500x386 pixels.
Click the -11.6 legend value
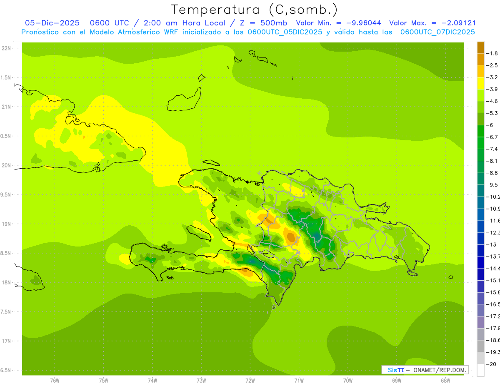[x=493, y=220]
